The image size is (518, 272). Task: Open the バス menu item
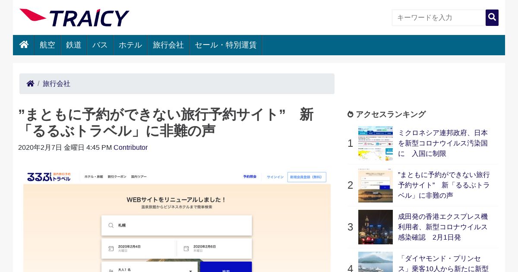click(100, 45)
